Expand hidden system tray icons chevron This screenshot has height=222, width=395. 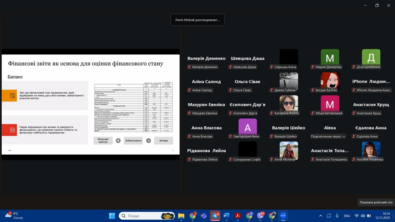321,216
